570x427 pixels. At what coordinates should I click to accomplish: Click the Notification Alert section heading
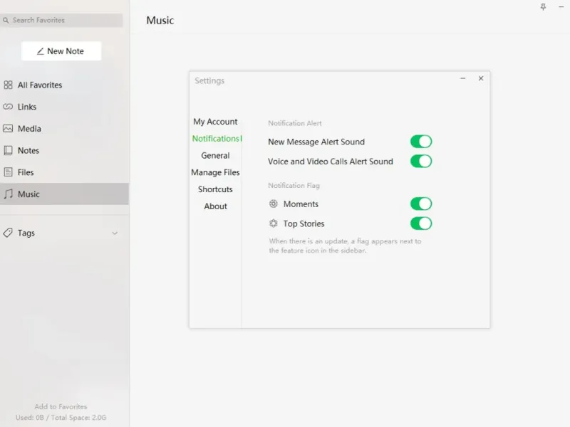click(295, 123)
